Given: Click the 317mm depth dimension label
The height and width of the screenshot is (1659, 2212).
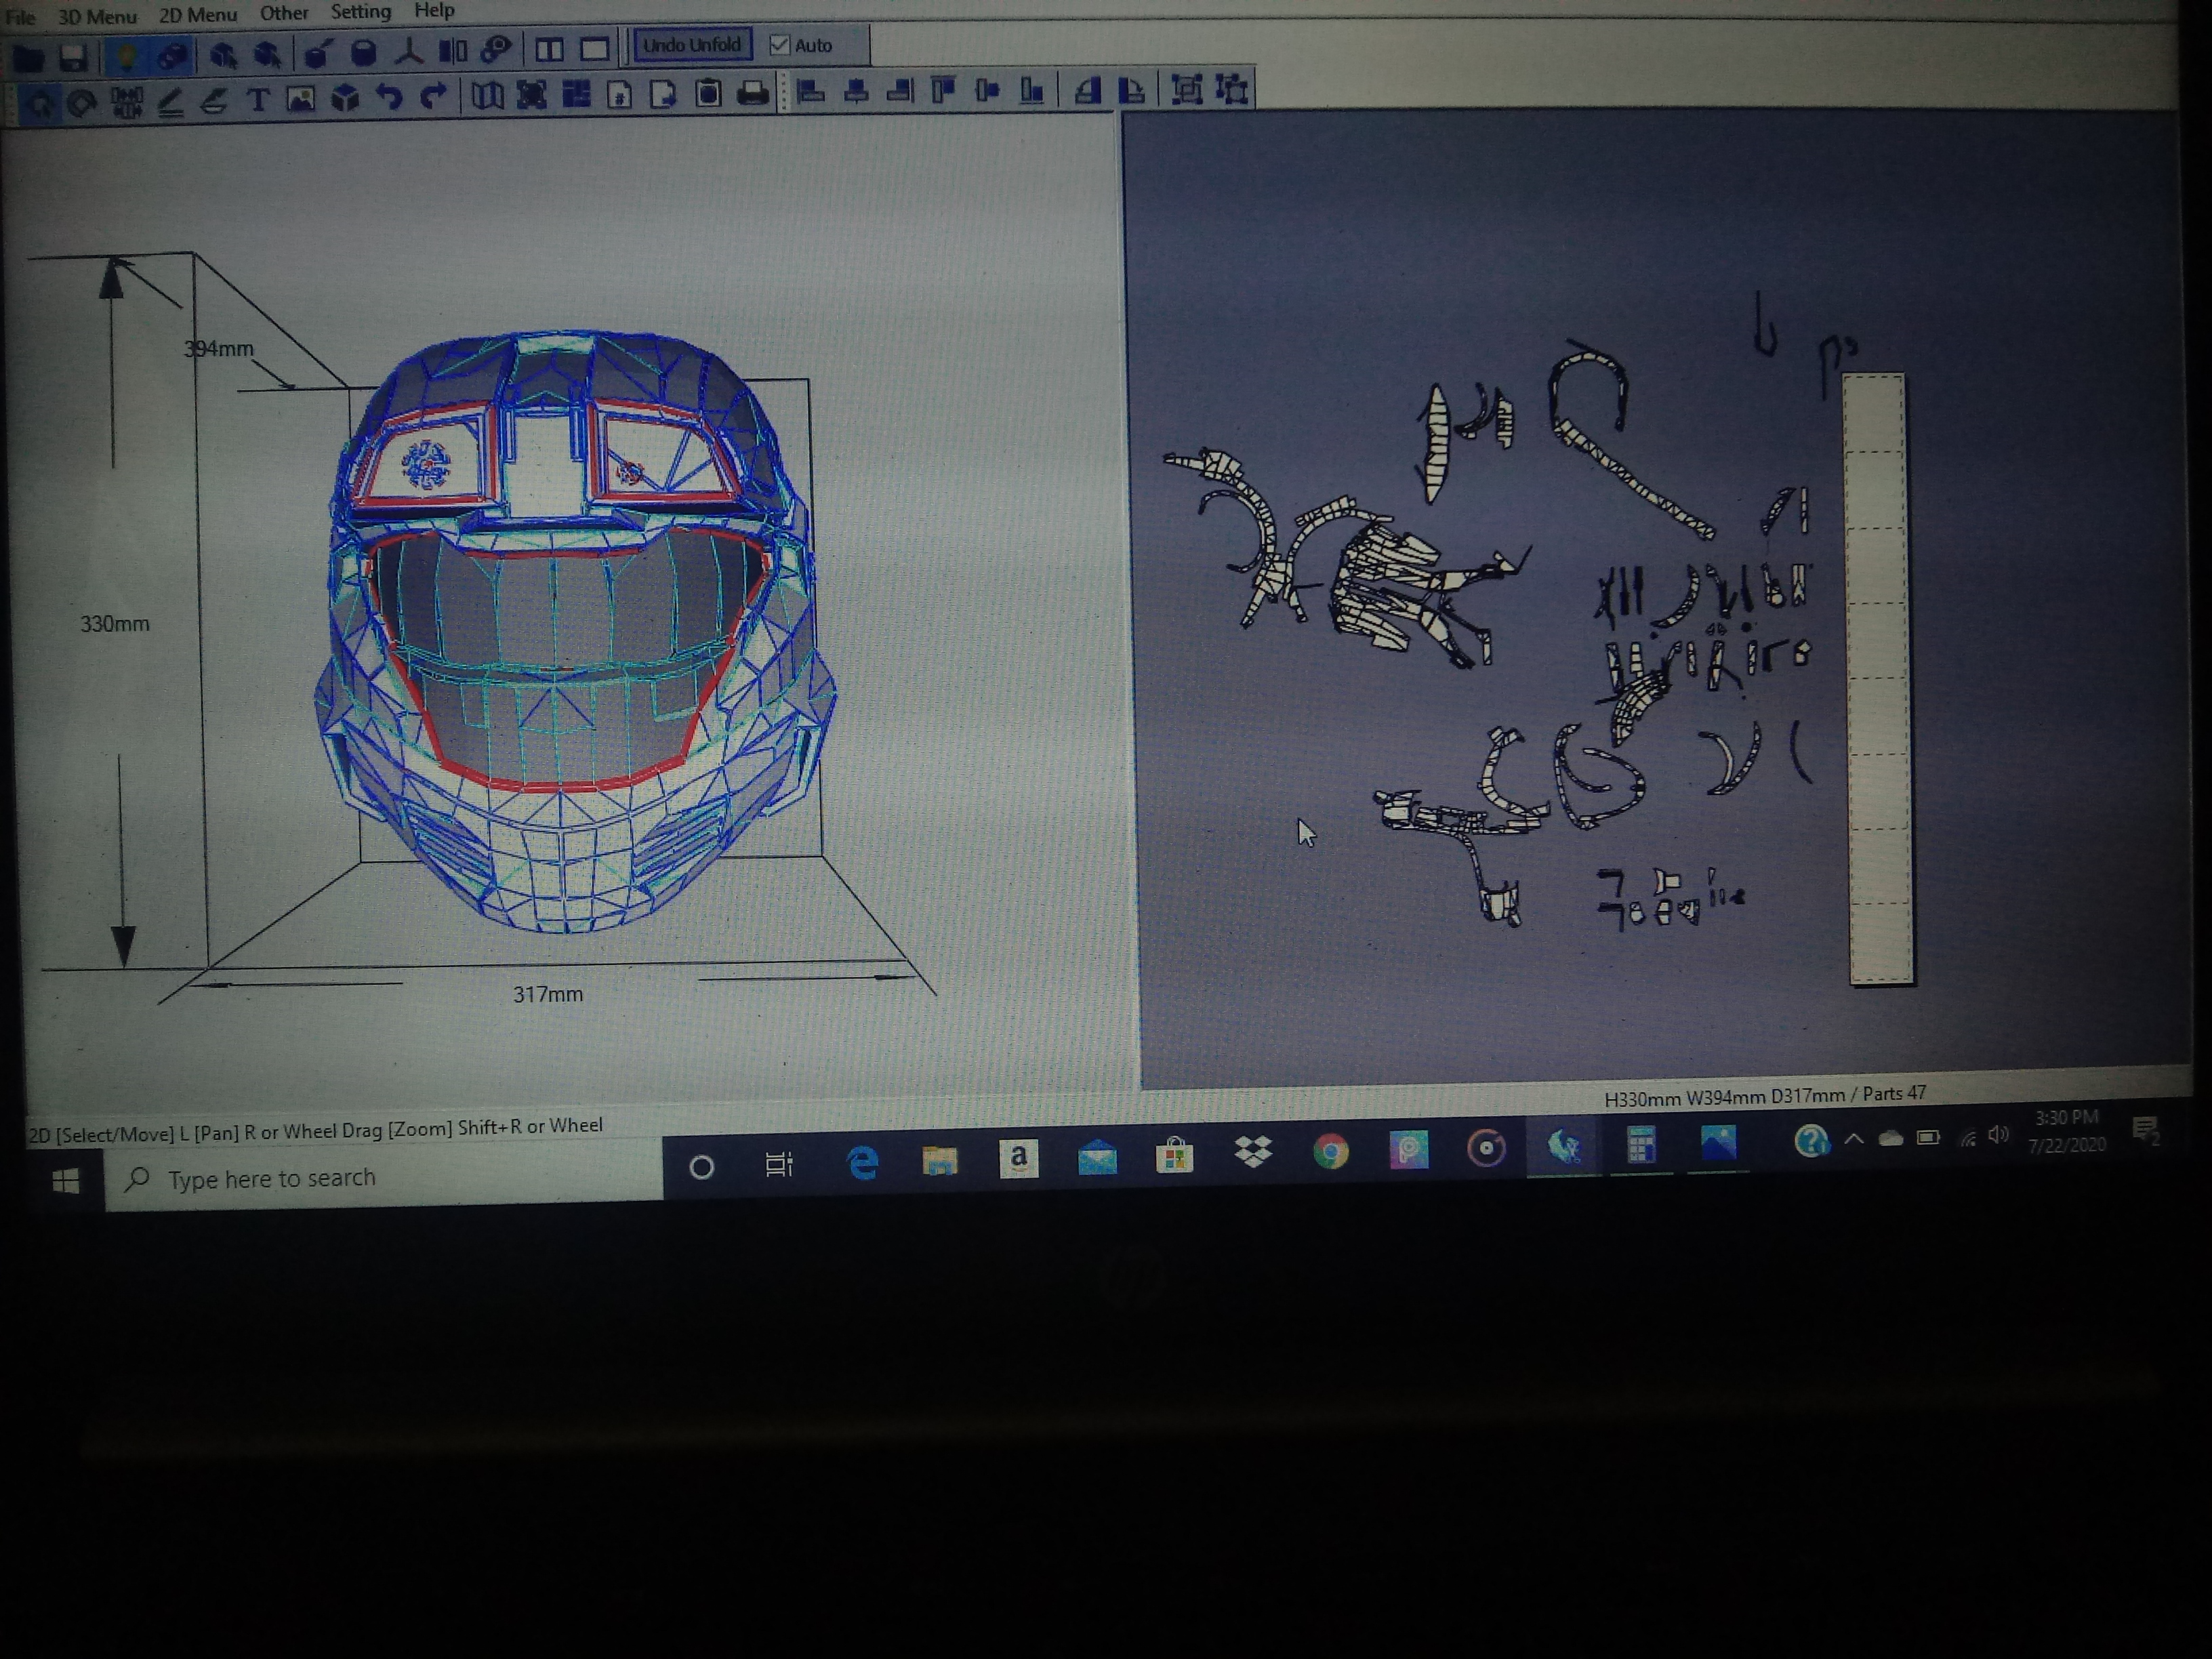Looking at the screenshot, I should (x=548, y=994).
